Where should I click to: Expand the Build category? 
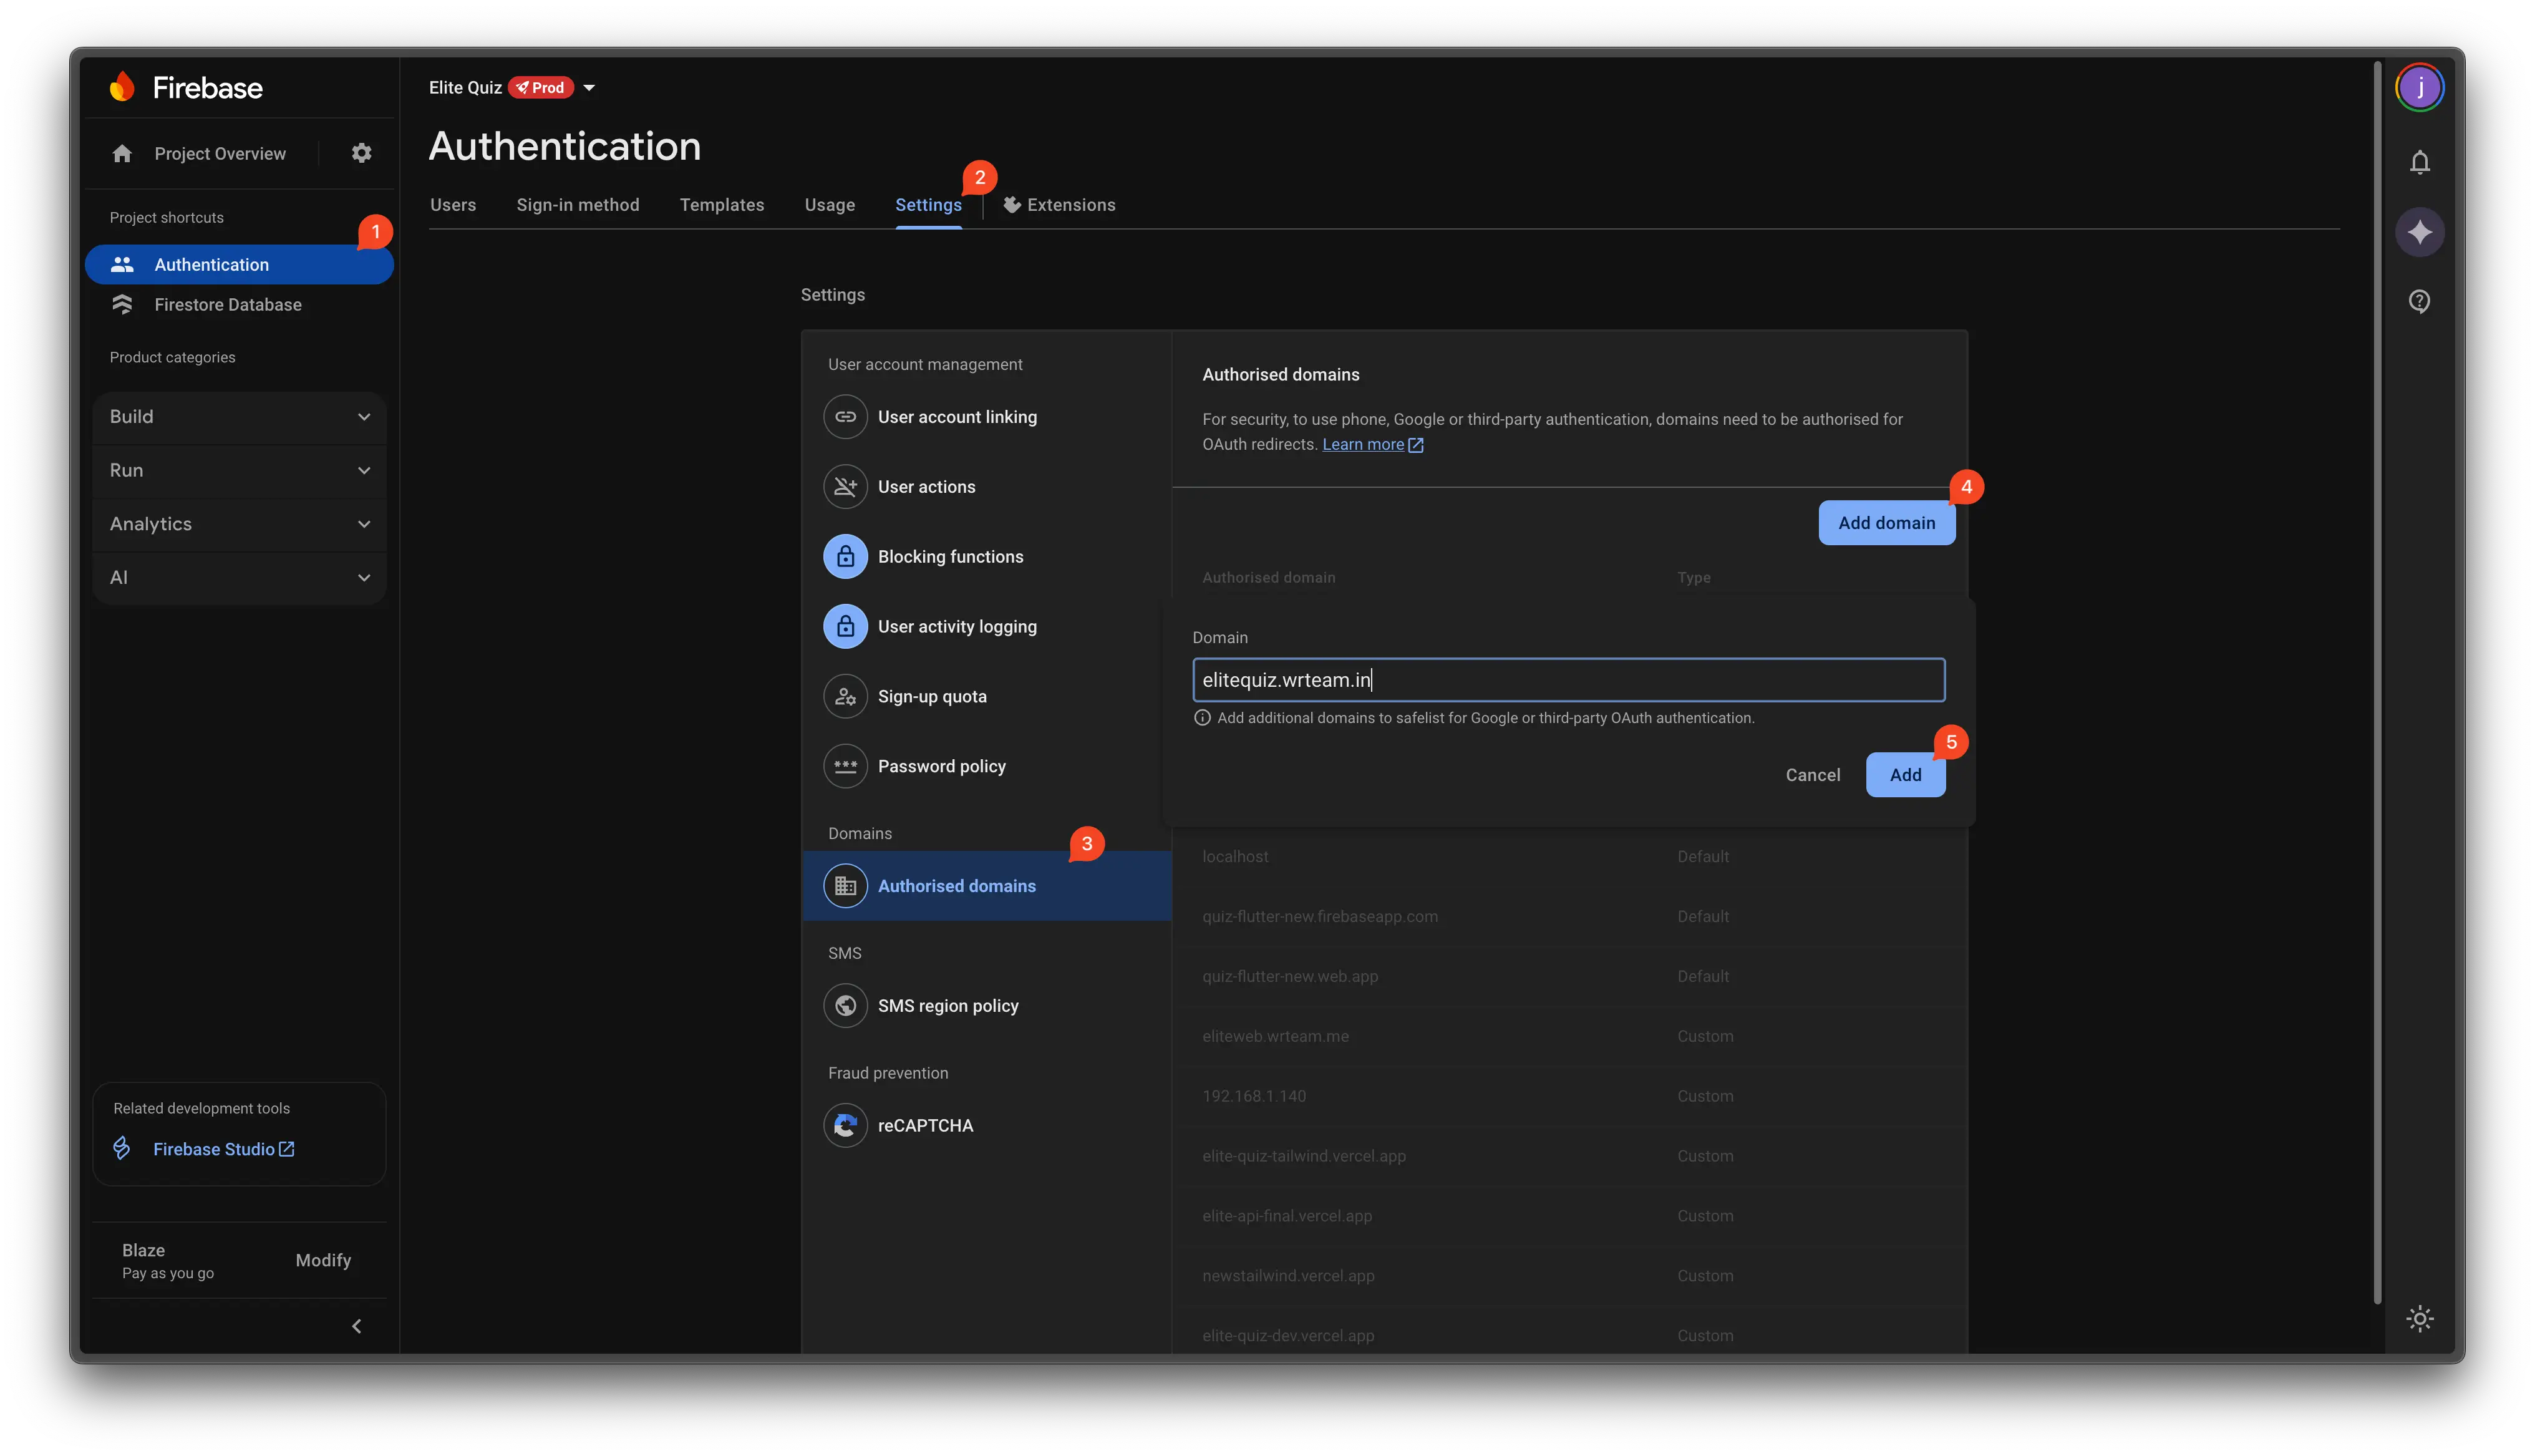pos(240,417)
